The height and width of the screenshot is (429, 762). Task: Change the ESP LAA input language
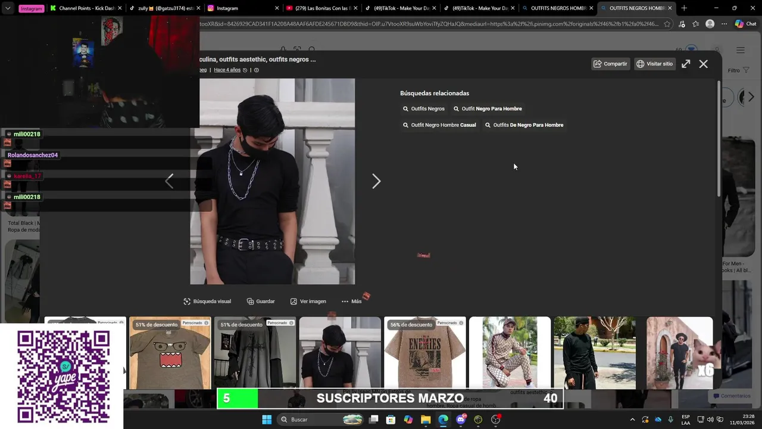click(686, 419)
